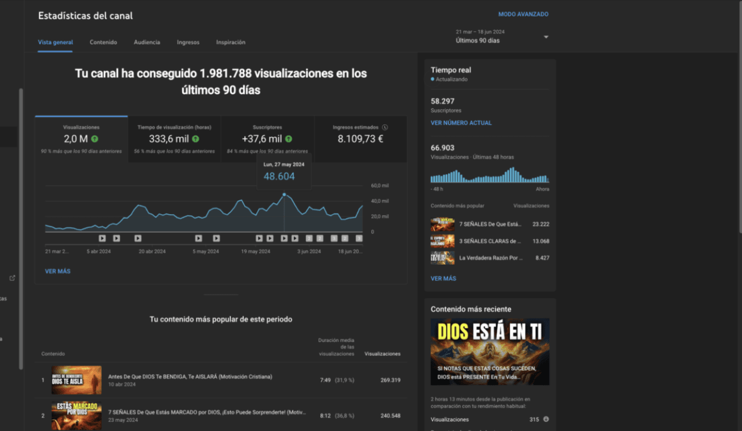Viewport: 742px width, 431px height.
Task: Open the DIOS ESTÁ EN TI recent video thumbnail
Action: tap(489, 351)
